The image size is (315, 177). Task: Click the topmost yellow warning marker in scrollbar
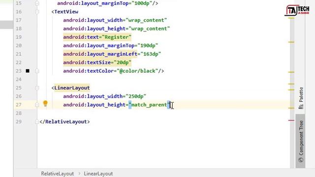tap(291, 18)
